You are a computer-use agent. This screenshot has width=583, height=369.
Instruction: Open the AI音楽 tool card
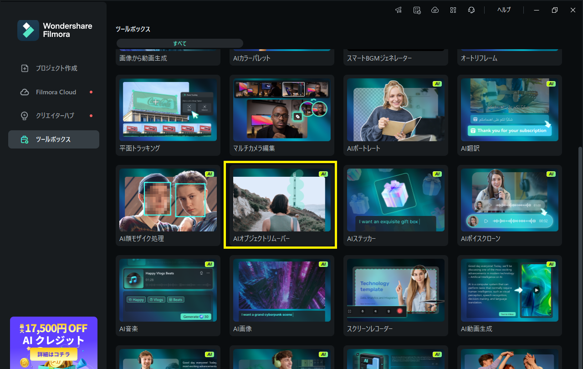pyautogui.click(x=168, y=296)
